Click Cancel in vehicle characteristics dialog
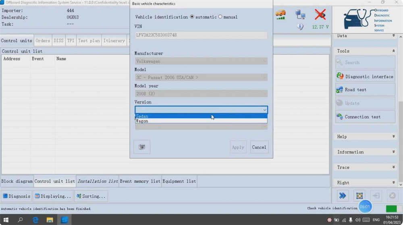The height and width of the screenshot is (225, 403). [259, 147]
